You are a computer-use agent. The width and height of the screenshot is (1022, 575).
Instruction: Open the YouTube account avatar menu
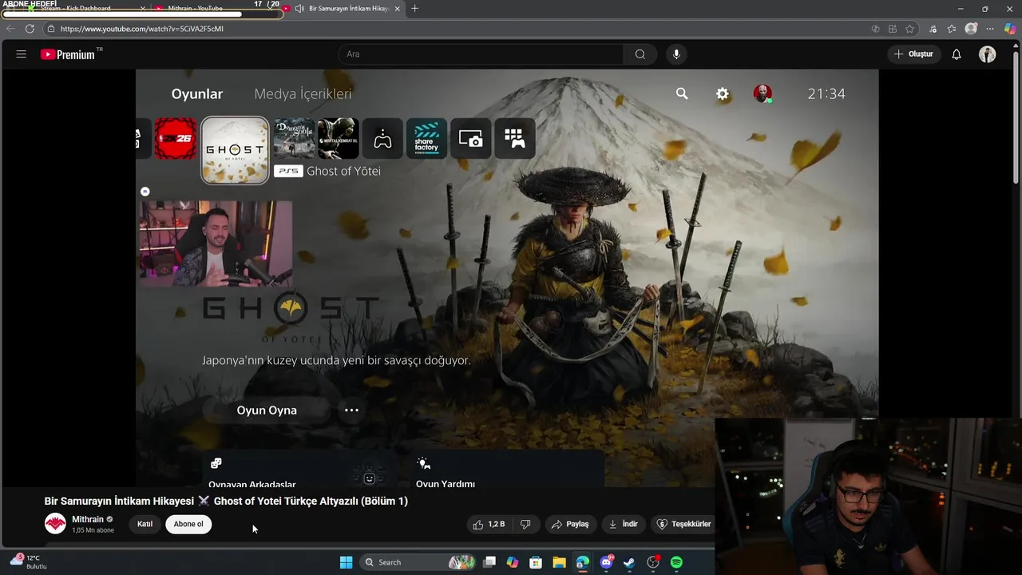click(988, 54)
